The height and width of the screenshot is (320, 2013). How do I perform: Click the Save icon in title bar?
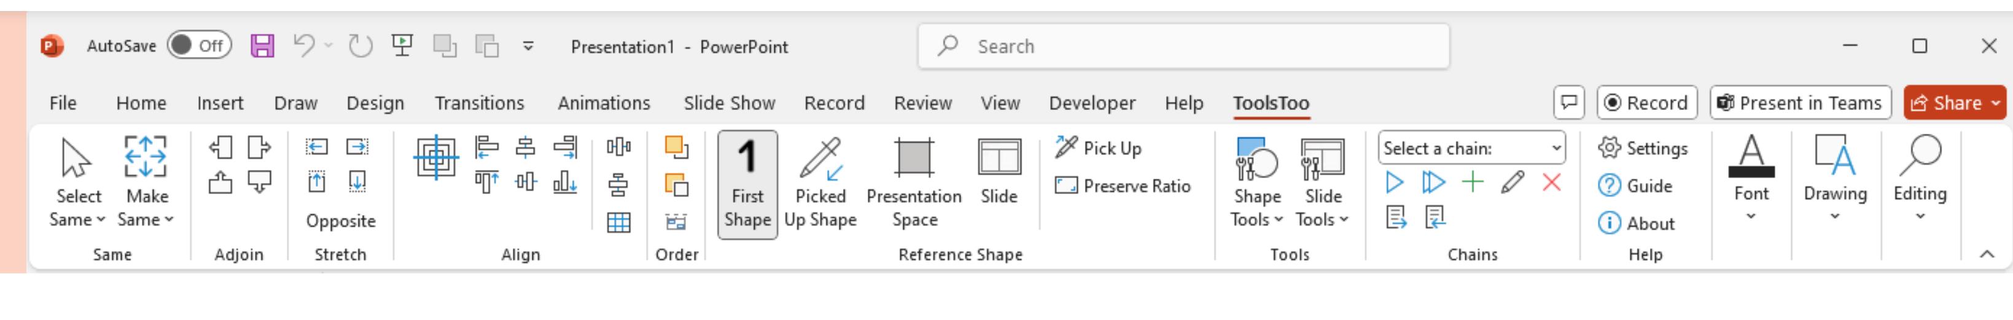tap(262, 46)
